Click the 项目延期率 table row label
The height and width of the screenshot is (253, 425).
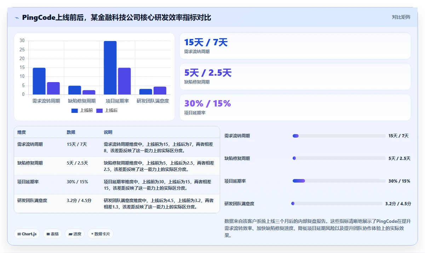28,182
